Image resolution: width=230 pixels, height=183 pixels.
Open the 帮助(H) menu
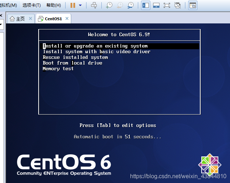click(54, 5)
